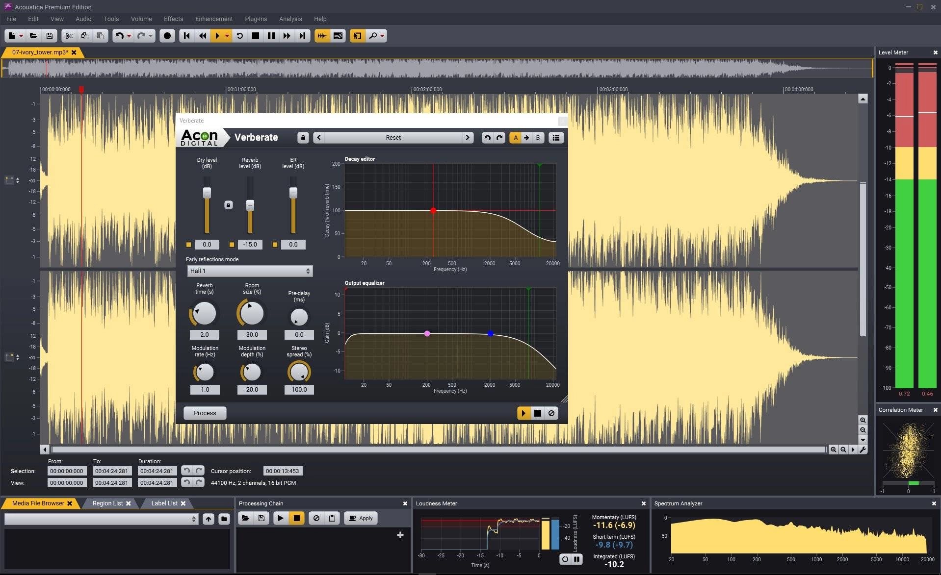Copy selection with the copy icon

pos(85,36)
